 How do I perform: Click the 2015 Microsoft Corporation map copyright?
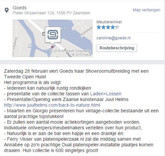tap(71, 51)
